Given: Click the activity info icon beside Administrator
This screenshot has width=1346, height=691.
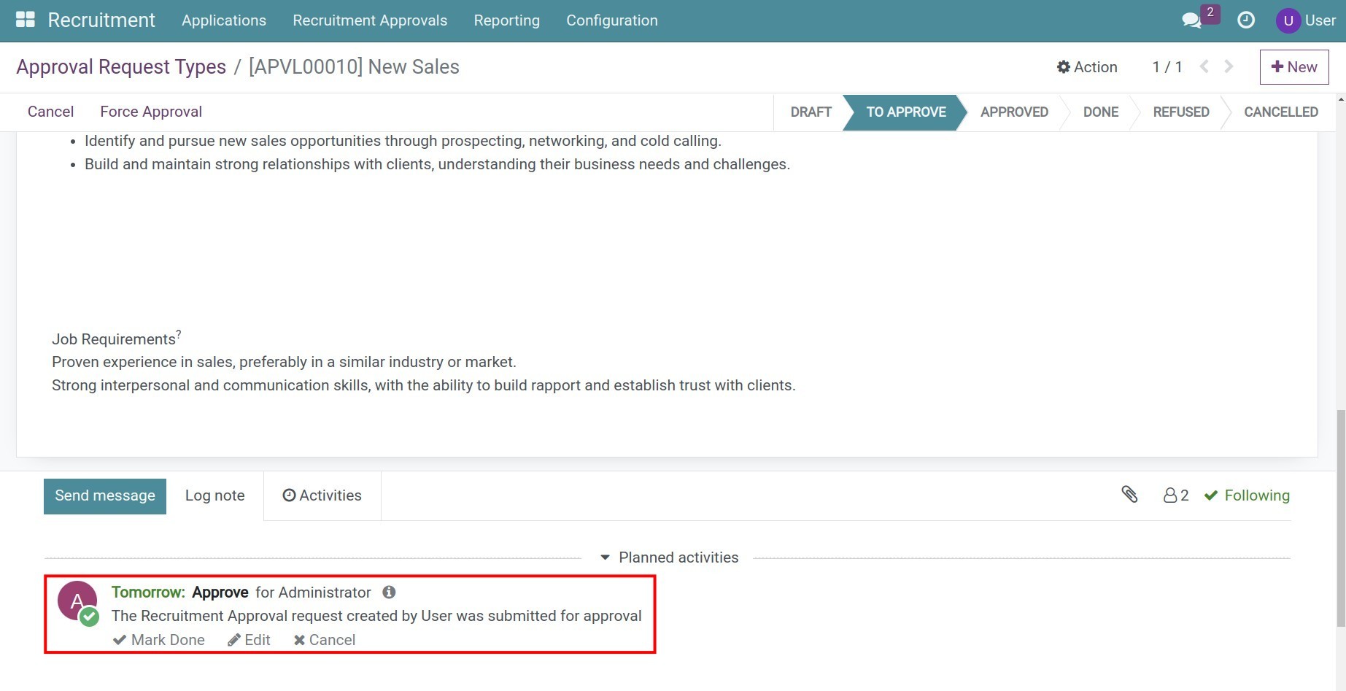Looking at the screenshot, I should click(x=390, y=592).
